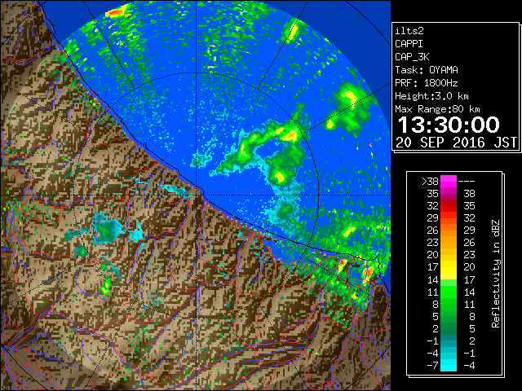Select the 'Task: OYAMA' line
This screenshot has height=391, width=522.
(427, 70)
